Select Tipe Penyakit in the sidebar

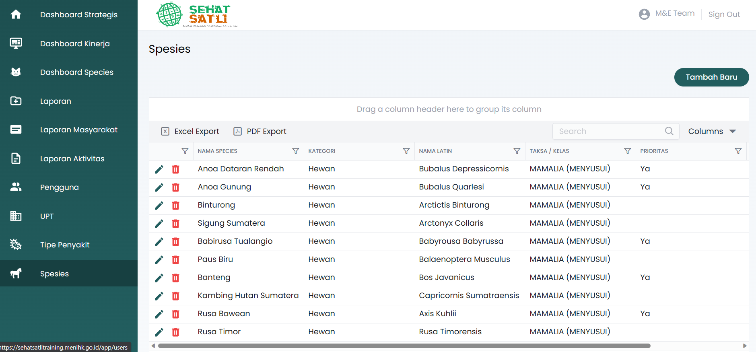point(65,245)
